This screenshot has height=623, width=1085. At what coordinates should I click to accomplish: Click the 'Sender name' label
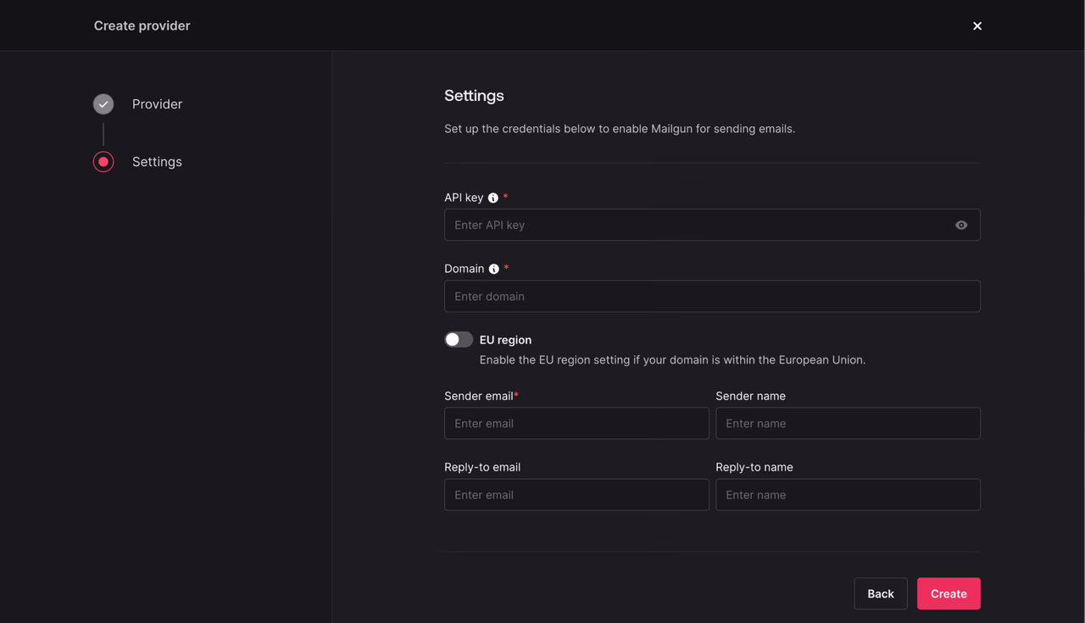click(750, 396)
